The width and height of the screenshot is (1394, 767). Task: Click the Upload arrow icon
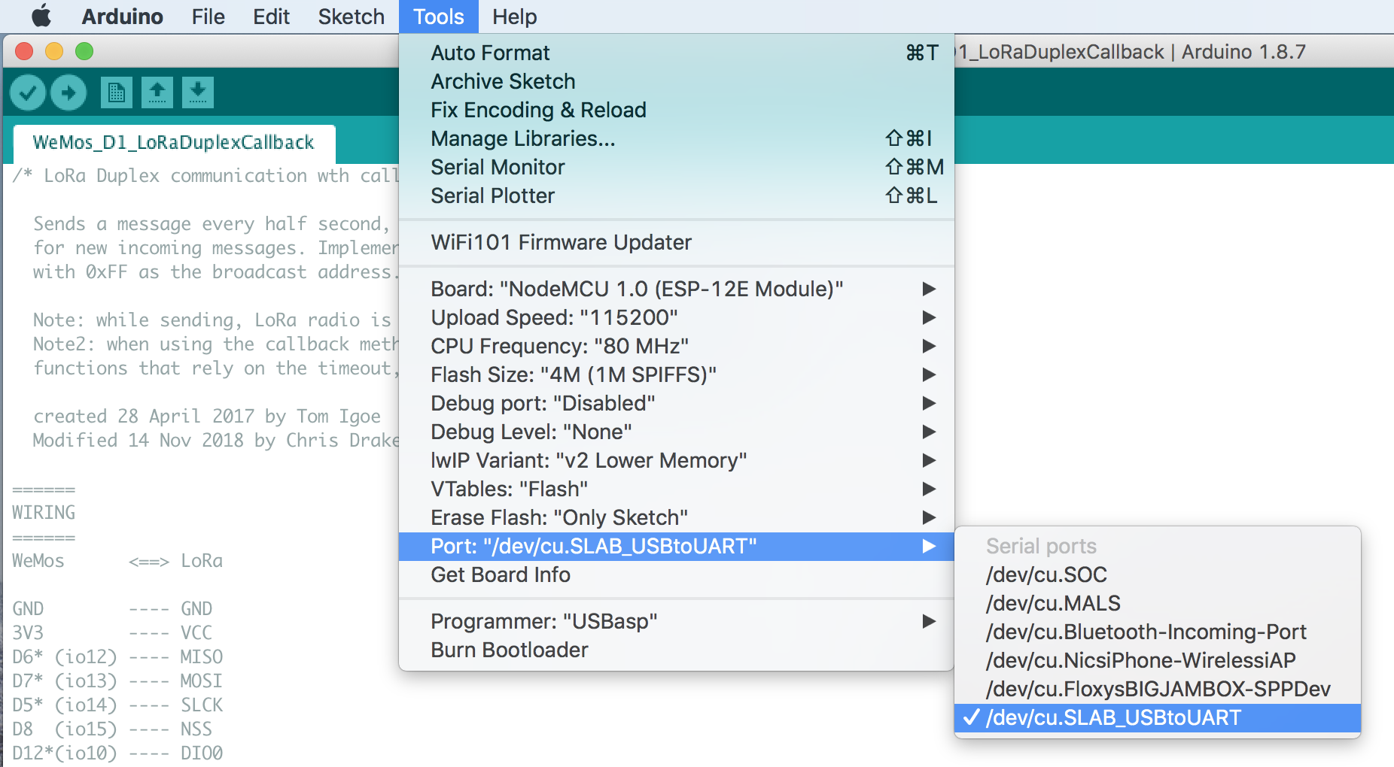(68, 92)
